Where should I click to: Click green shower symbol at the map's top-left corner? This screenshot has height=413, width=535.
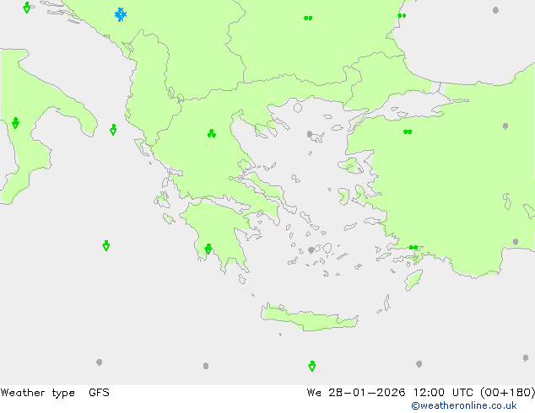pyautogui.click(x=27, y=8)
